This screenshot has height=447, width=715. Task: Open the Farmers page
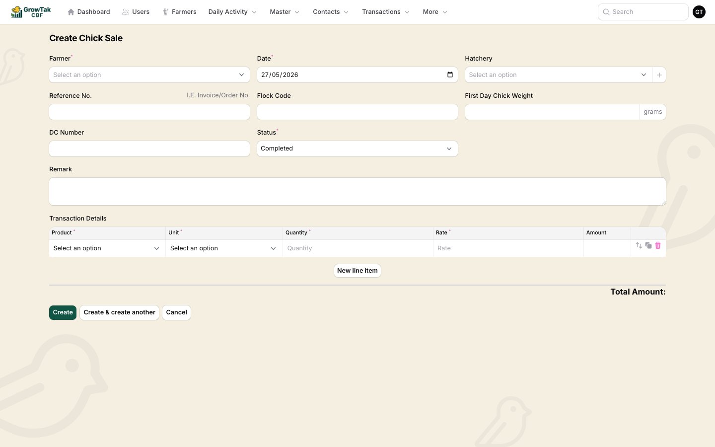pos(180,12)
